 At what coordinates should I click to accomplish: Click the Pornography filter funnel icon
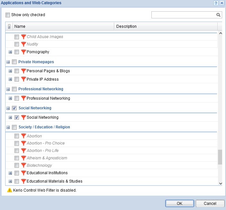23,52
